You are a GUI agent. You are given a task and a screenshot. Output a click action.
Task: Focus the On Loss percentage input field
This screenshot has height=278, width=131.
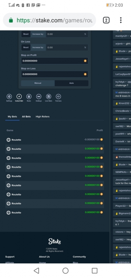click(67, 48)
